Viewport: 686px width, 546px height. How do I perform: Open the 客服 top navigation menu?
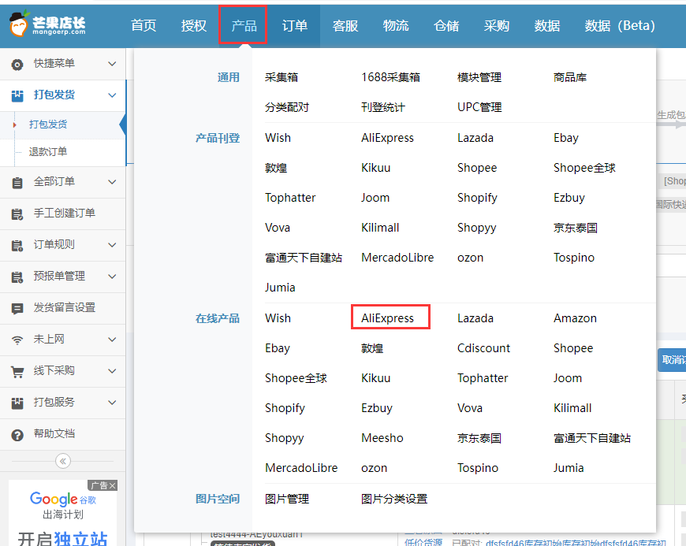click(345, 25)
